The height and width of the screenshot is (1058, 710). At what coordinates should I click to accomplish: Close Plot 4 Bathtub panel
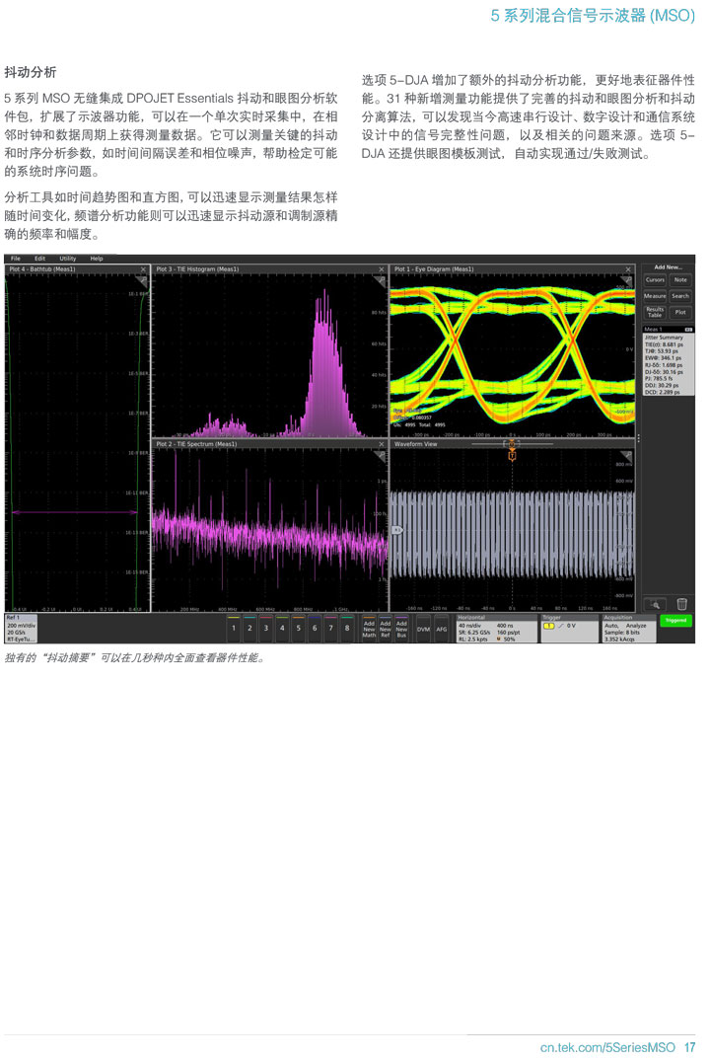pos(143,269)
